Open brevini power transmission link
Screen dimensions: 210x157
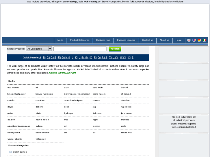tap(77, 94)
